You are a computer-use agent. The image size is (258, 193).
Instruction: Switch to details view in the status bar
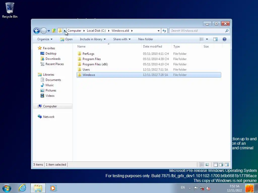[202, 165]
